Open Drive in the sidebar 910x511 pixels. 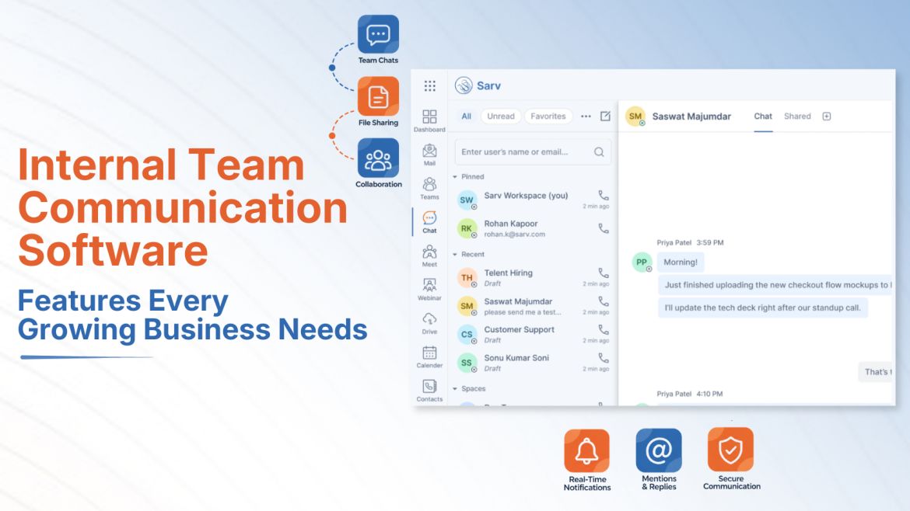click(x=429, y=323)
